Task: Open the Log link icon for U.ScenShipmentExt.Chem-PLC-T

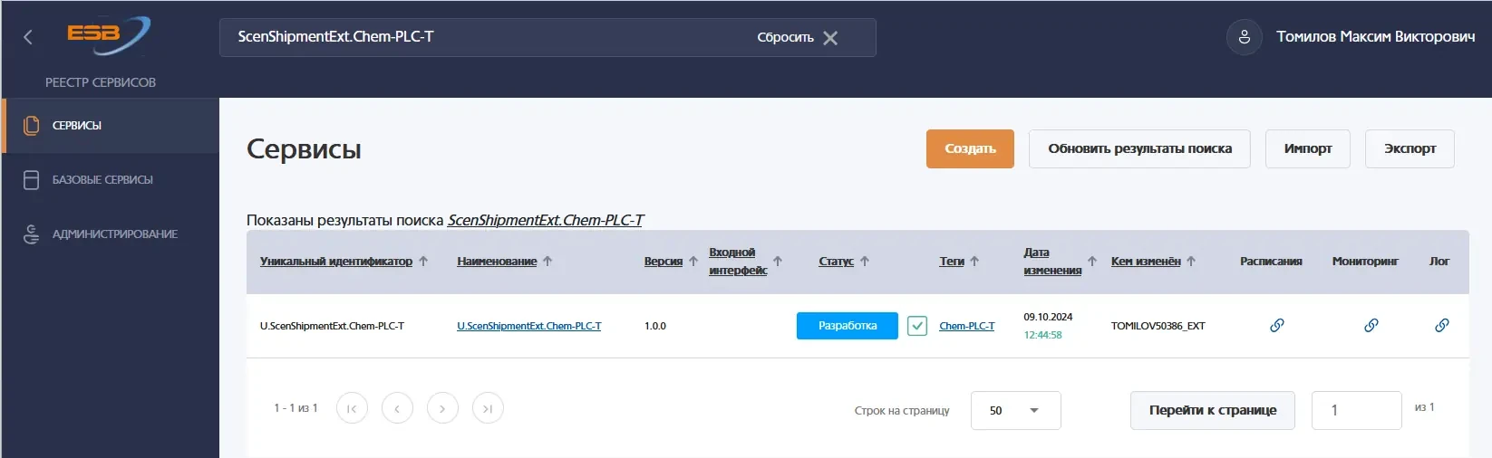Action: click(1441, 325)
